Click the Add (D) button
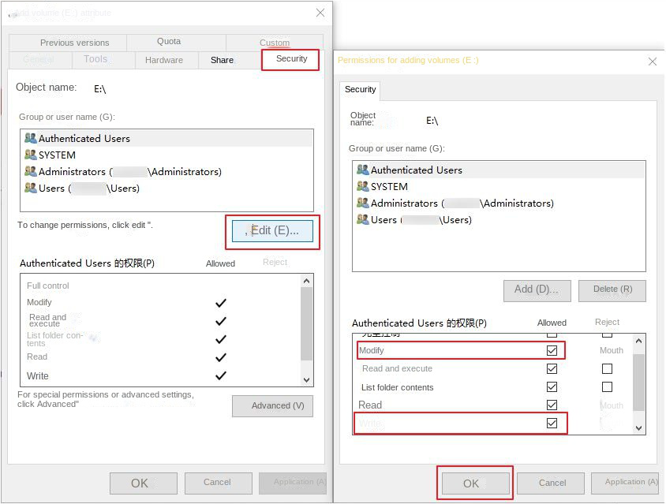This screenshot has height=504, width=666. tap(537, 290)
